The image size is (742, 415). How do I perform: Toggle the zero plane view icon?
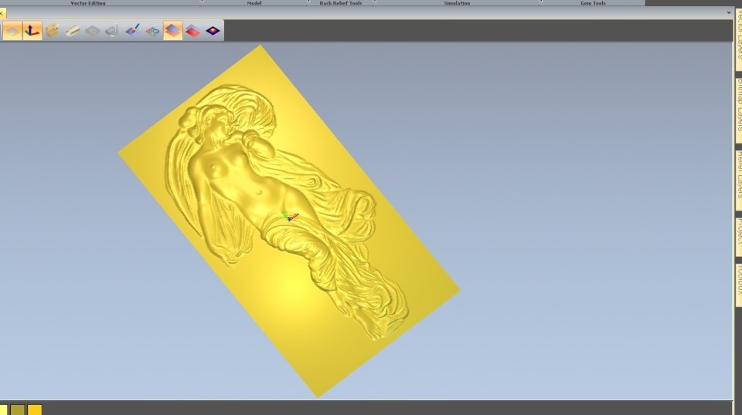click(12, 31)
